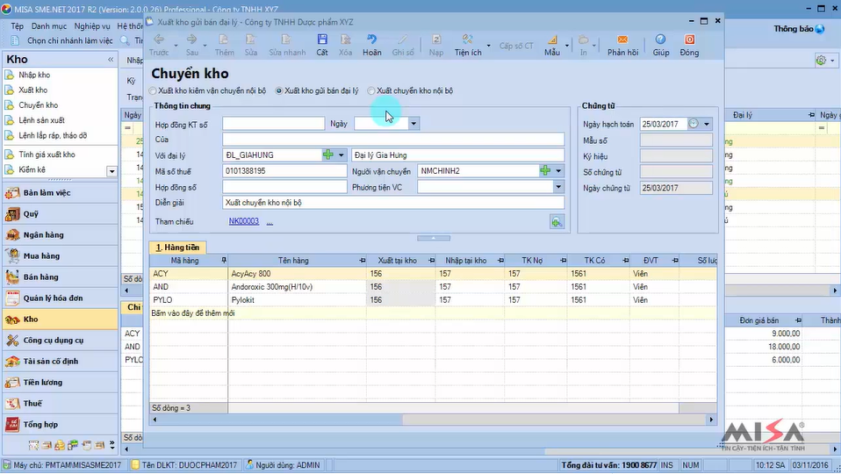
Task: Click the Thêm (add) toolbar icon
Action: (x=224, y=39)
